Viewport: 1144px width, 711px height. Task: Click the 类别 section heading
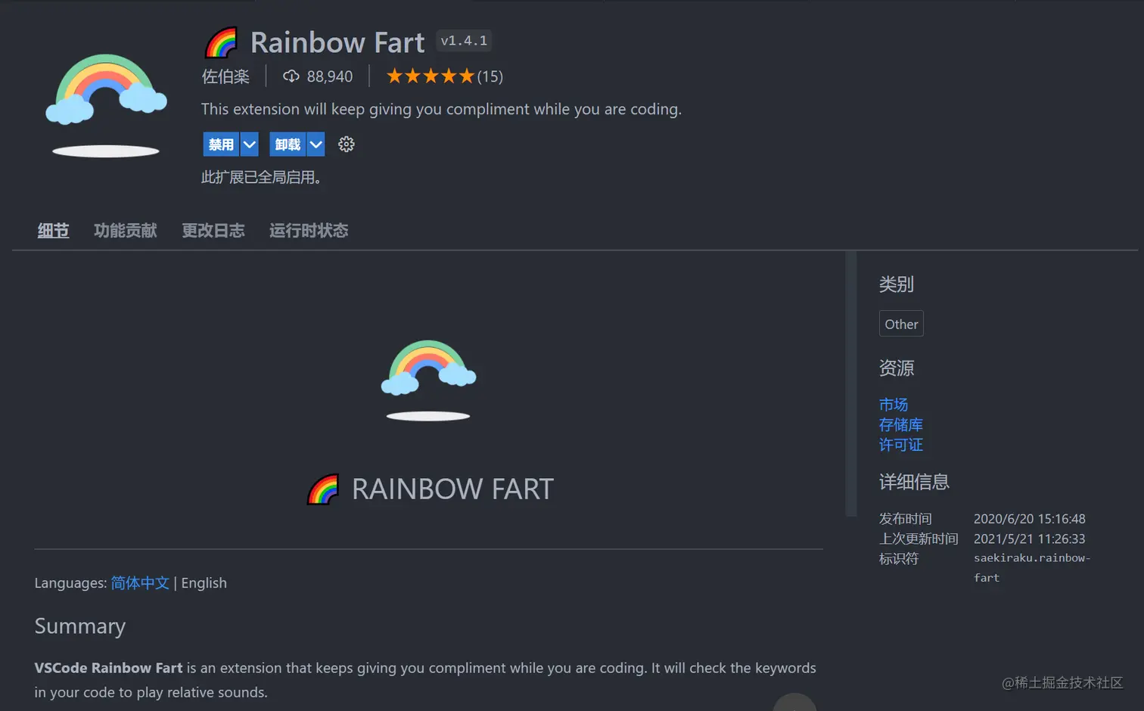click(897, 284)
